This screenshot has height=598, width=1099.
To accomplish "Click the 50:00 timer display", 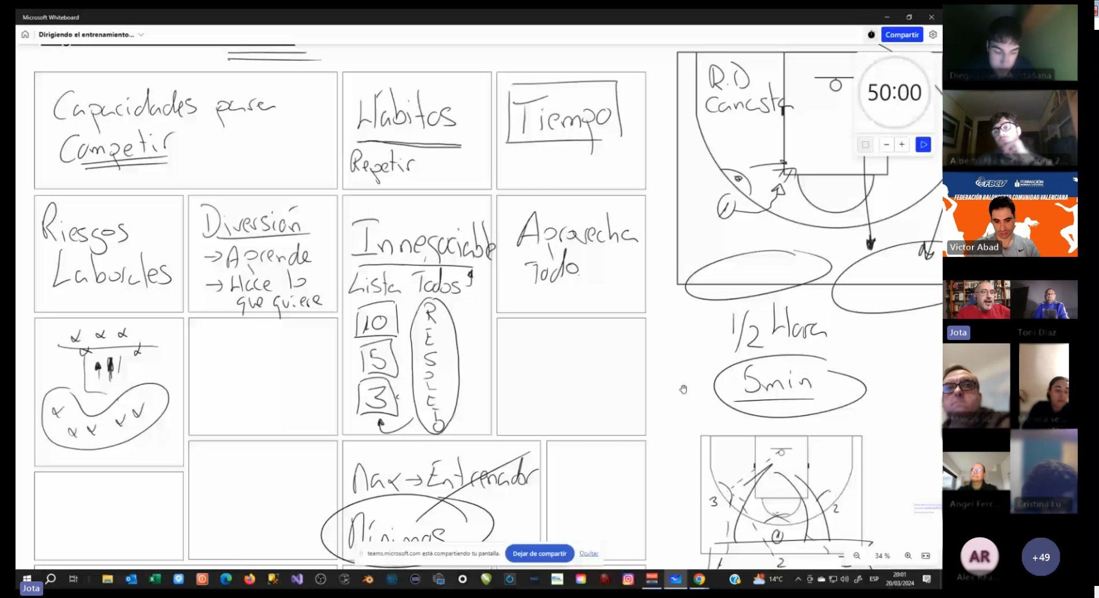I will pyautogui.click(x=894, y=92).
